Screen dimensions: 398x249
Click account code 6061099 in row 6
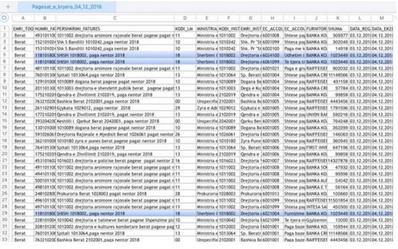click(272, 61)
